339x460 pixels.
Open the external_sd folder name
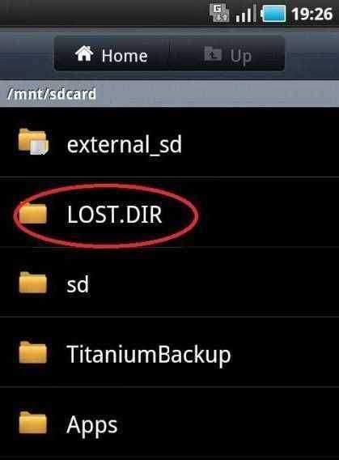pyautogui.click(x=125, y=144)
